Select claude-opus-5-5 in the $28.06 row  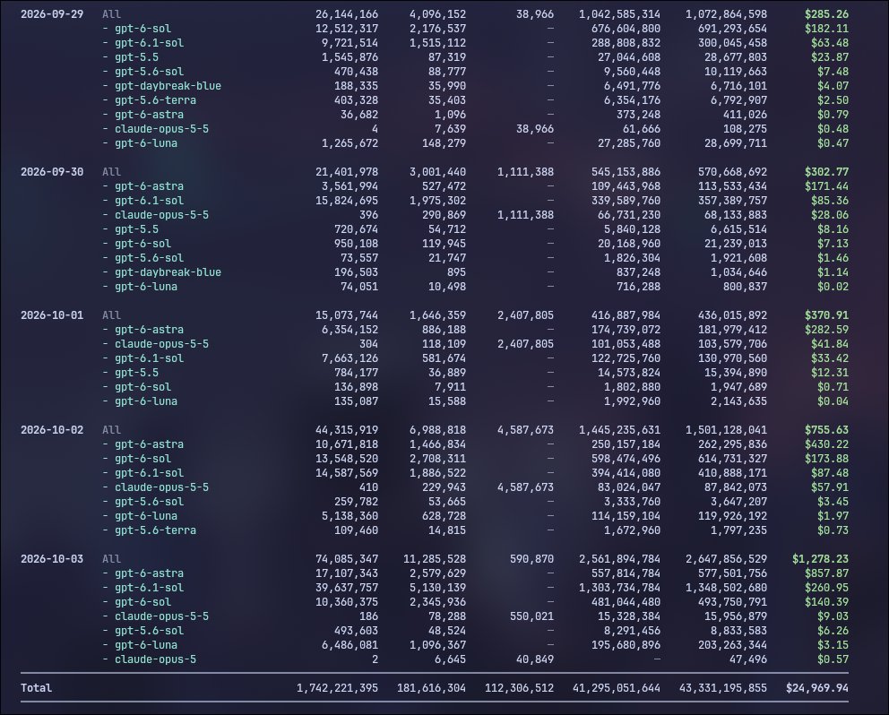(x=161, y=215)
